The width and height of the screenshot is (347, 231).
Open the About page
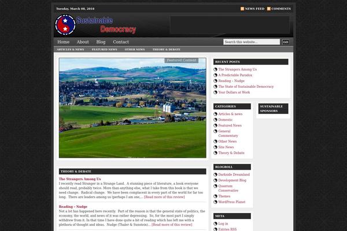pos(83,42)
